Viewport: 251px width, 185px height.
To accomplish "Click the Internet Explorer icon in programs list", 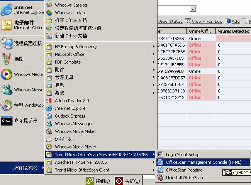I will tap(49, 108).
